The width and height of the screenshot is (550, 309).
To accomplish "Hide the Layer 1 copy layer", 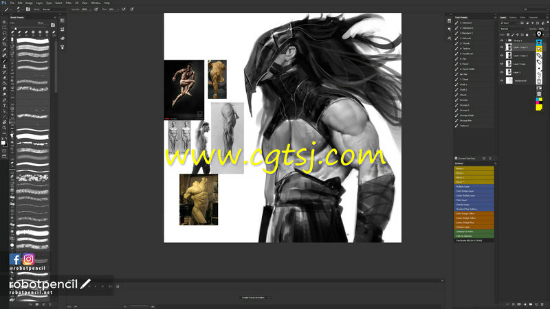I will [x=502, y=64].
